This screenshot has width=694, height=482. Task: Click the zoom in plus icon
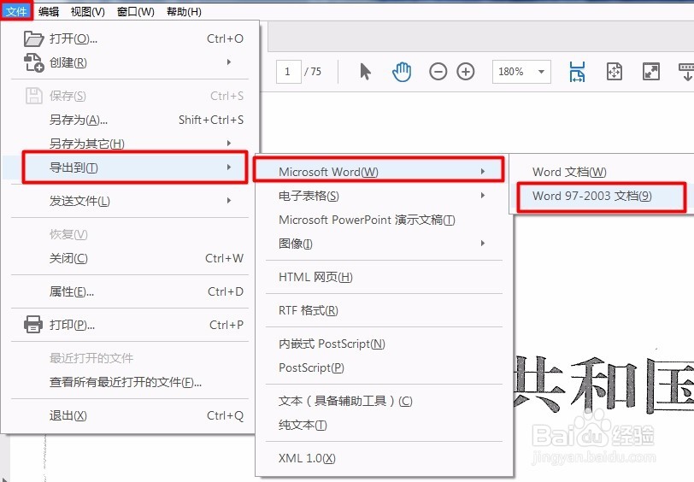466,71
